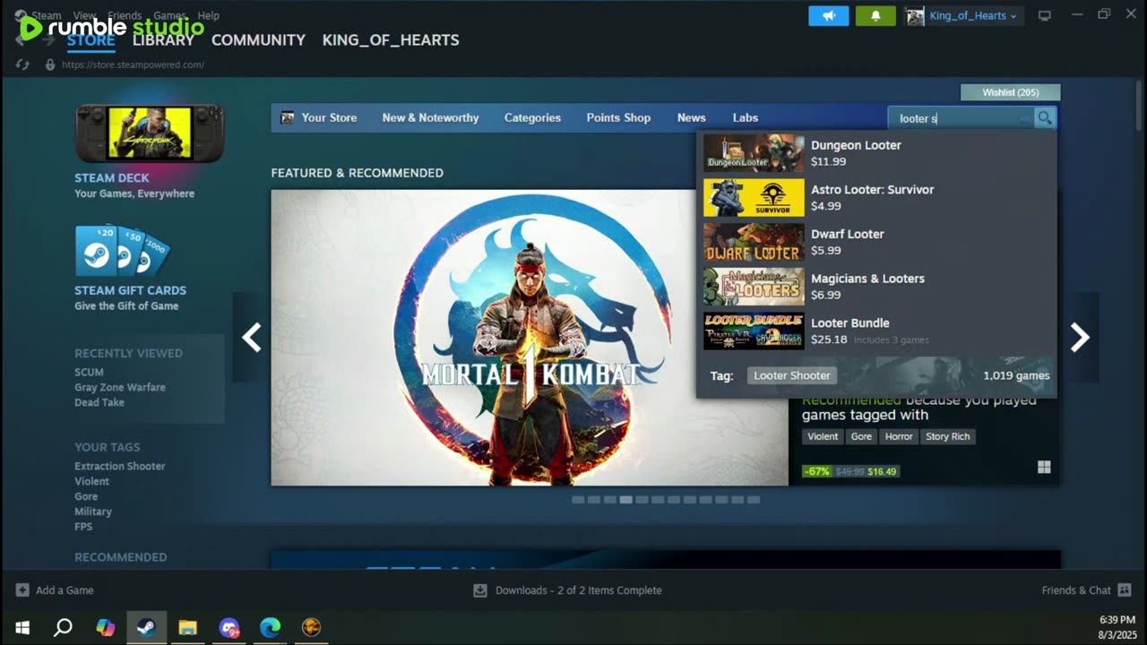Open the Labs page
The height and width of the screenshot is (645, 1147).
tap(745, 117)
